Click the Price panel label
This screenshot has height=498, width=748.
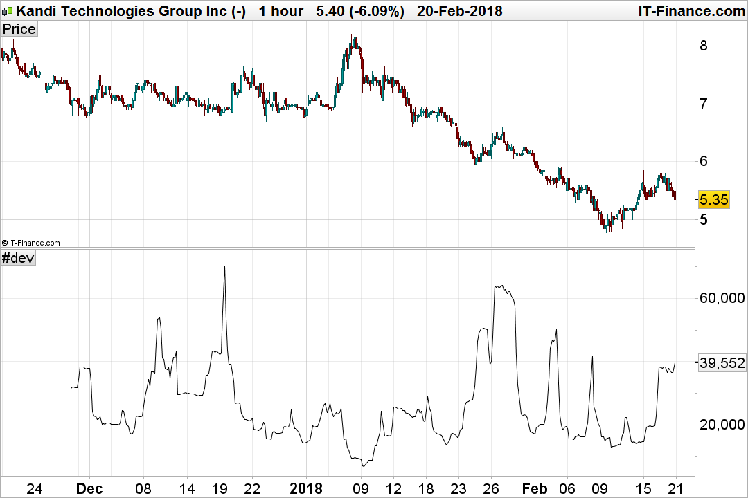(19, 29)
